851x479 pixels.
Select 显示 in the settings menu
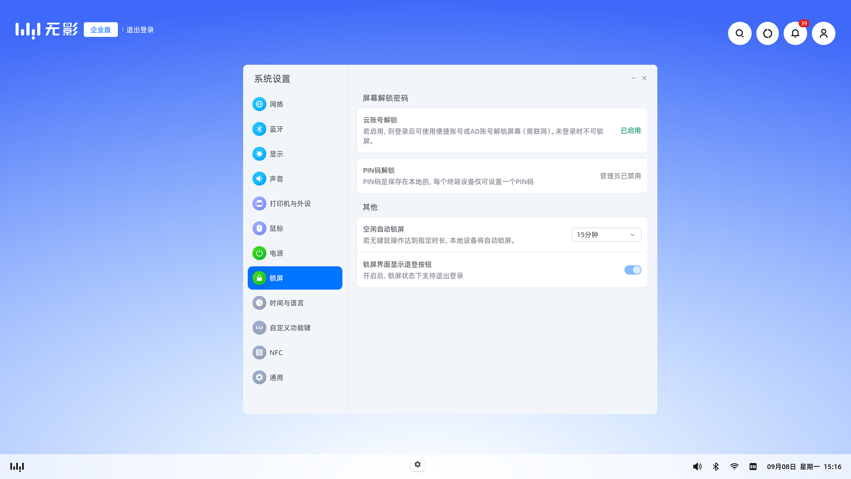(x=295, y=154)
